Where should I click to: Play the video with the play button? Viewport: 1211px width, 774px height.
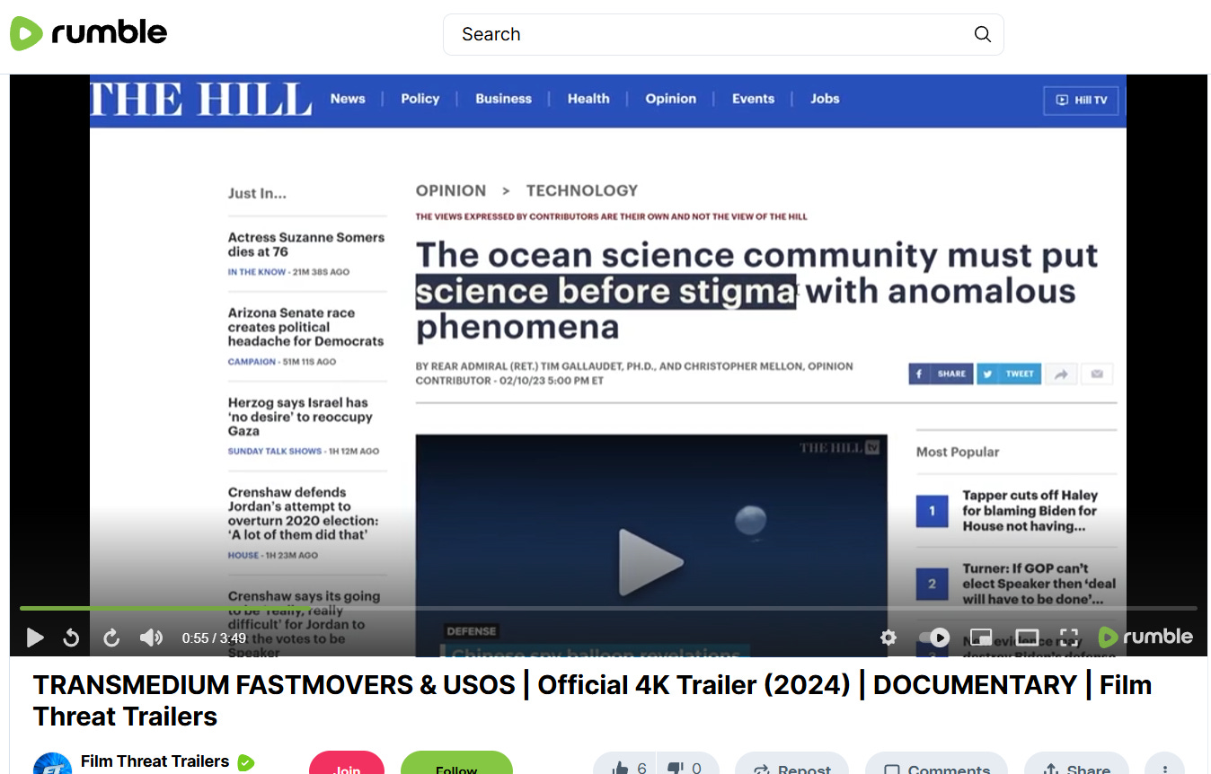(x=35, y=638)
